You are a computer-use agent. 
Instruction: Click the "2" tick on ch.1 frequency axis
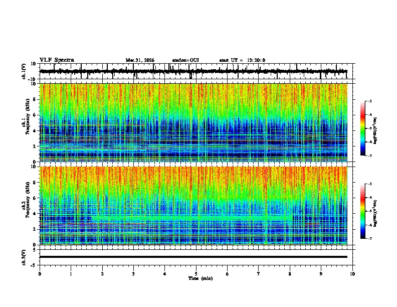coord(35,146)
